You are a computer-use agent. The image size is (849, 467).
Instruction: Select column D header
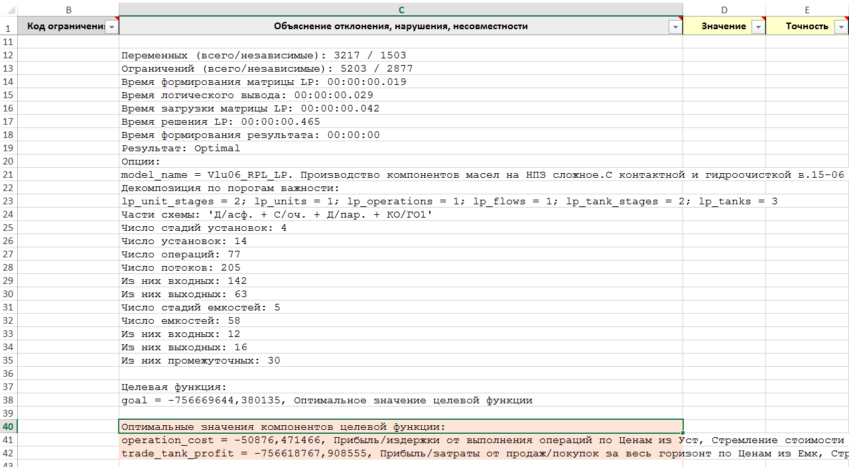tap(724, 9)
